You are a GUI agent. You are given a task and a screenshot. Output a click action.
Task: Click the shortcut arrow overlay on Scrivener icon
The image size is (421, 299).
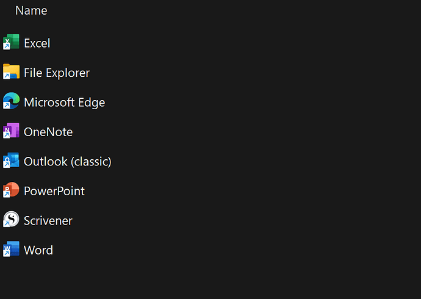pyautogui.click(x=7, y=223)
